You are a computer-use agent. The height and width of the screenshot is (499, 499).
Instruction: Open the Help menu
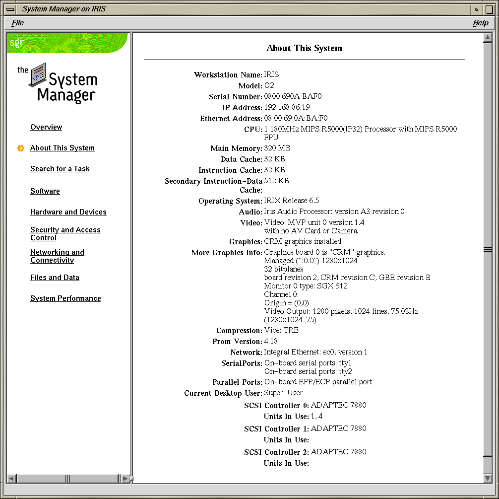click(x=481, y=23)
